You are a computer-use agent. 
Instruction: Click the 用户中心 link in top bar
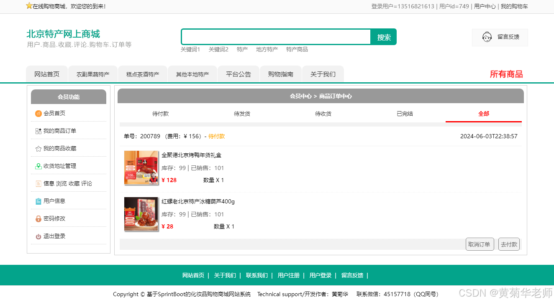(x=485, y=6)
